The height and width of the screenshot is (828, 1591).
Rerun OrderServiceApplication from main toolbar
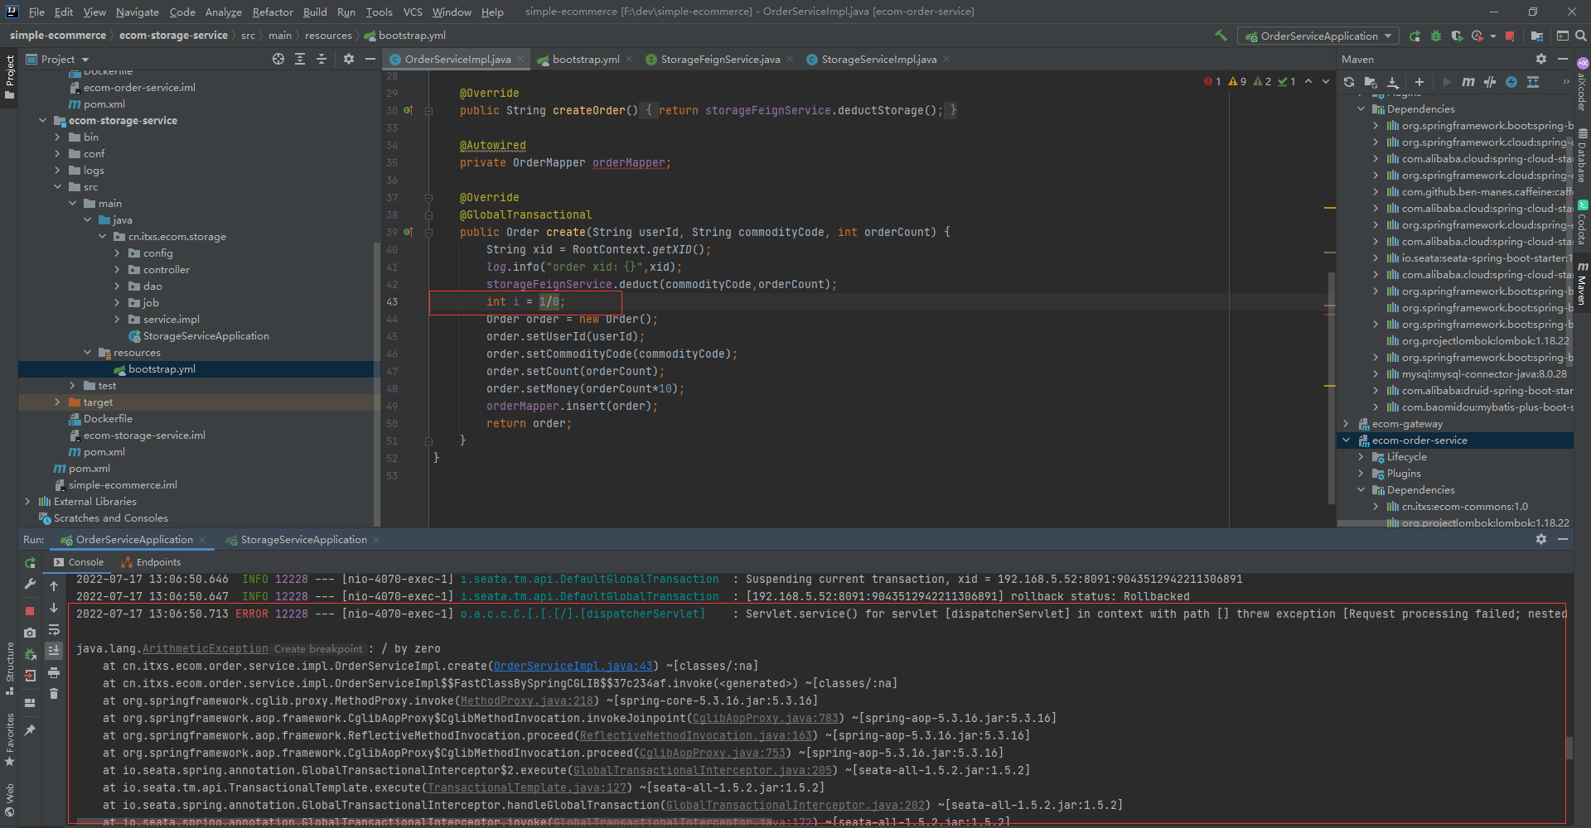(1414, 36)
